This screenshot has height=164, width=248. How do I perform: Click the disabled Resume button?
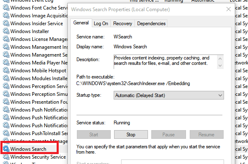[x=206, y=135]
